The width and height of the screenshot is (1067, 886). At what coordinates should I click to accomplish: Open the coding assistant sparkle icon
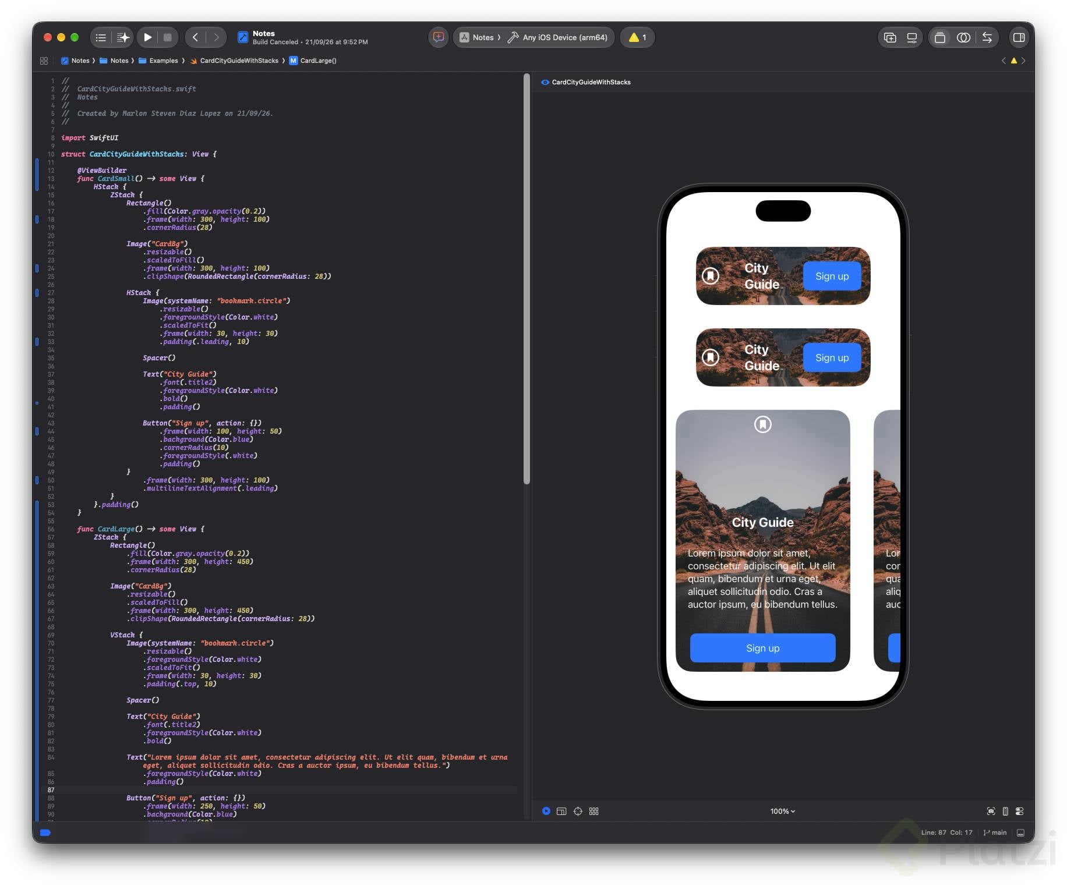(123, 37)
